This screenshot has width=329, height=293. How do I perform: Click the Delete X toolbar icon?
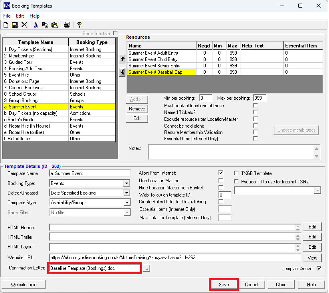pyautogui.click(x=24, y=25)
